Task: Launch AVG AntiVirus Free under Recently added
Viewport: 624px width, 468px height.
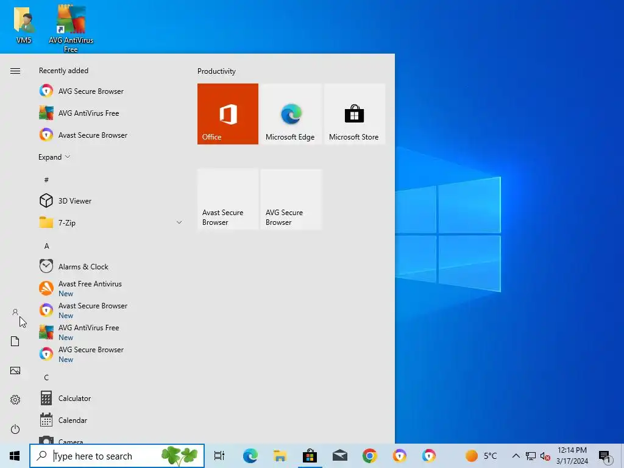Action: [x=112, y=113]
